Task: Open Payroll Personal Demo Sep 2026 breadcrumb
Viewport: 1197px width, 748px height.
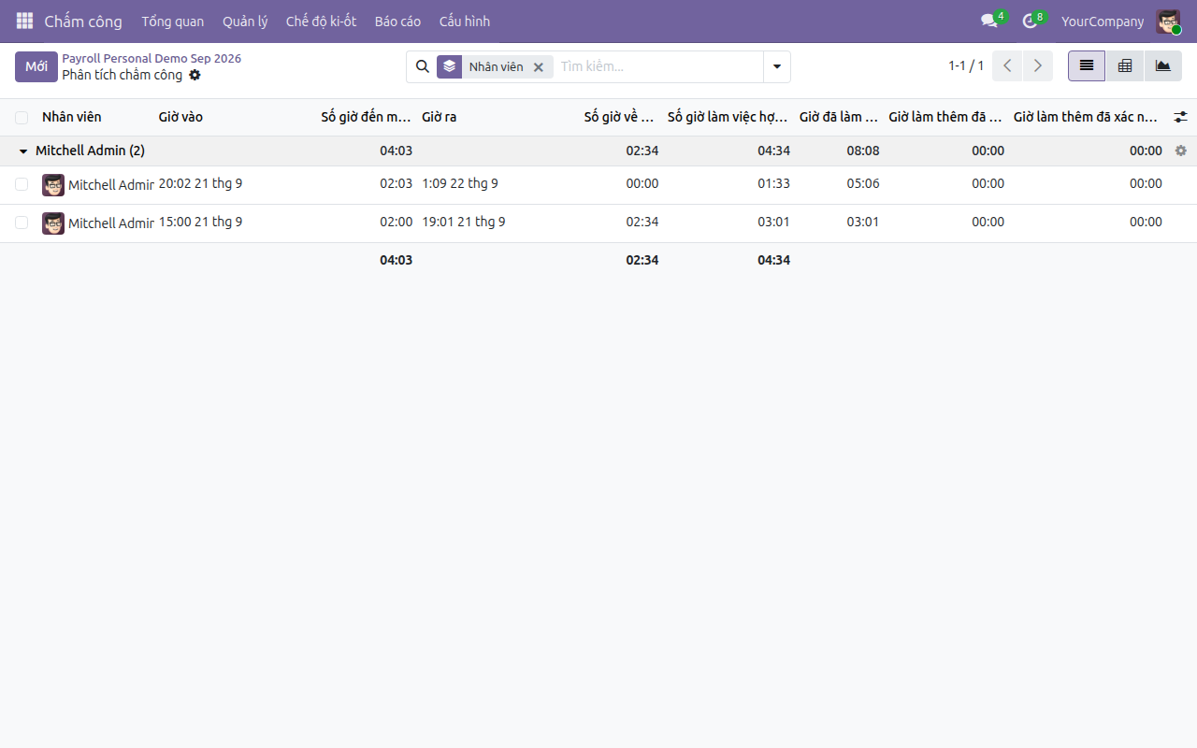Action: tap(151, 58)
